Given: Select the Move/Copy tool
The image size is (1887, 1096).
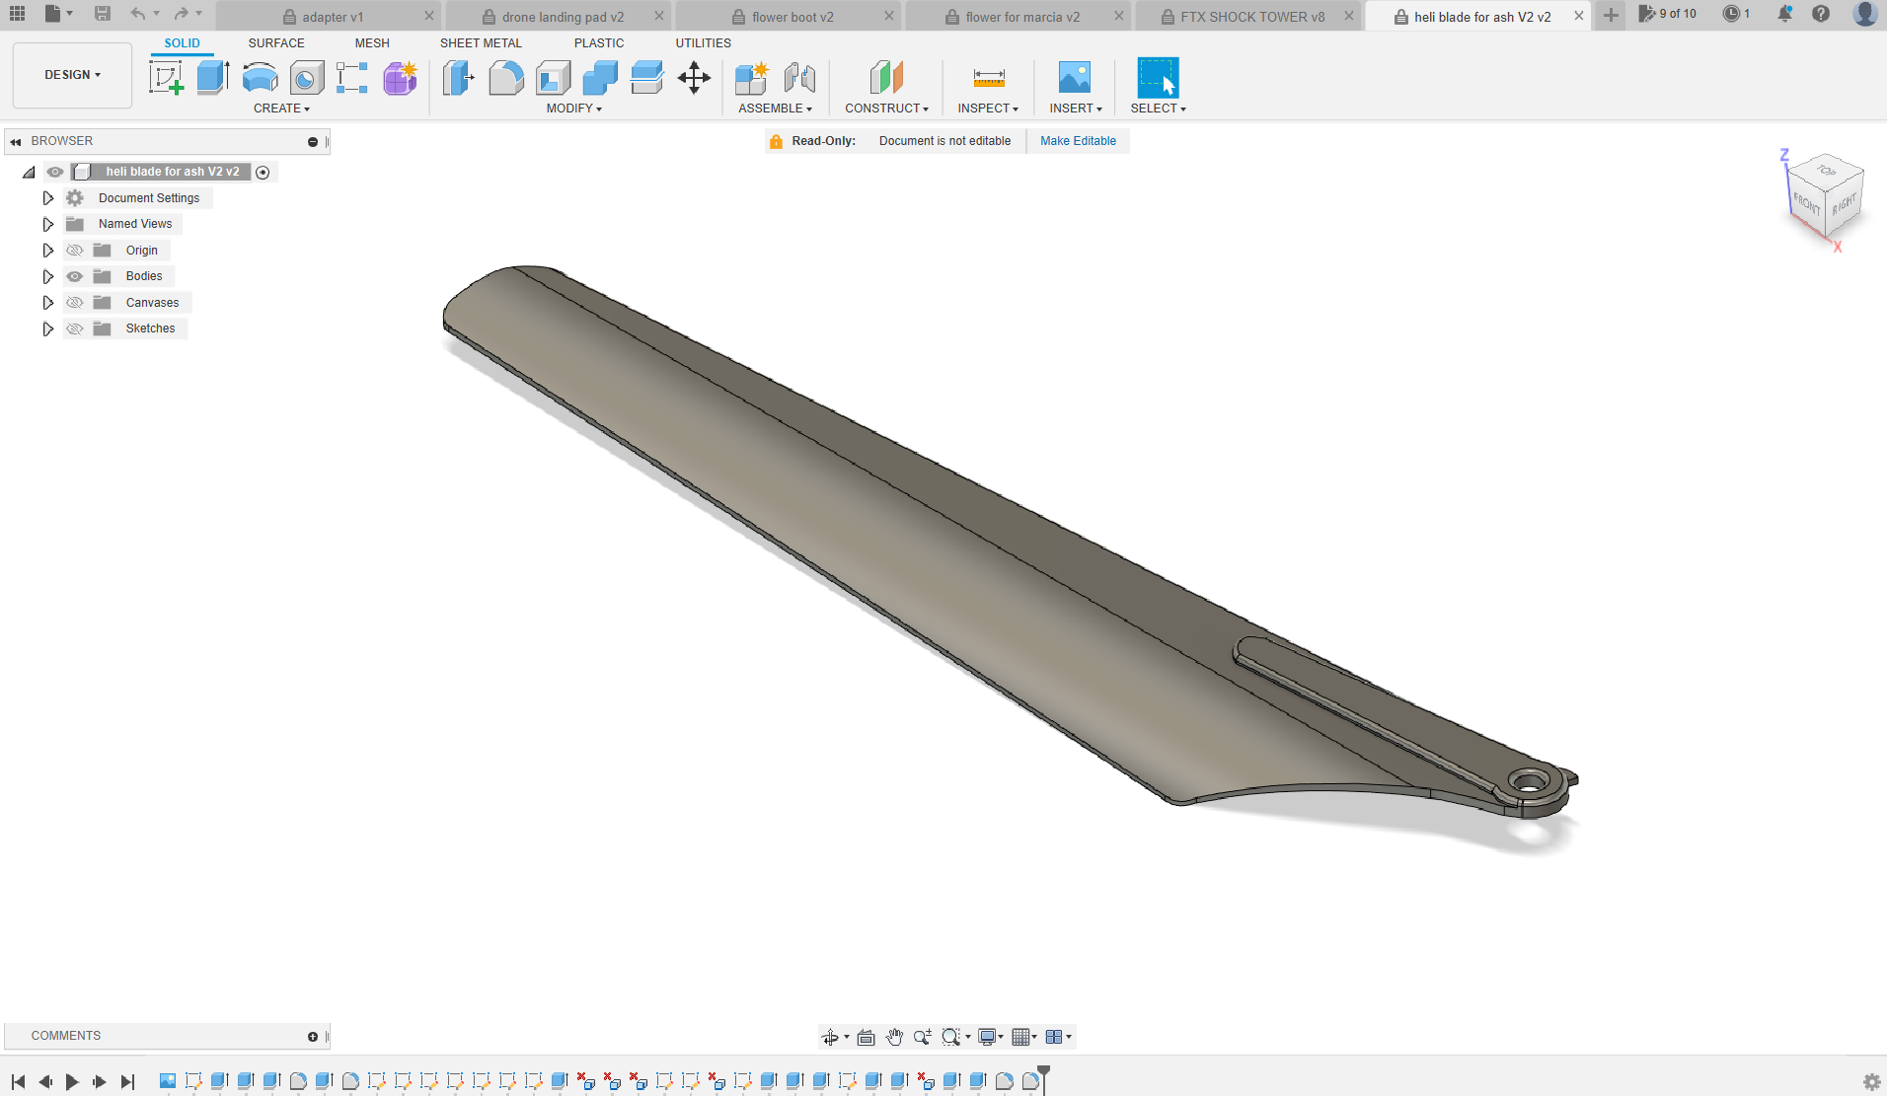Looking at the screenshot, I should [694, 77].
